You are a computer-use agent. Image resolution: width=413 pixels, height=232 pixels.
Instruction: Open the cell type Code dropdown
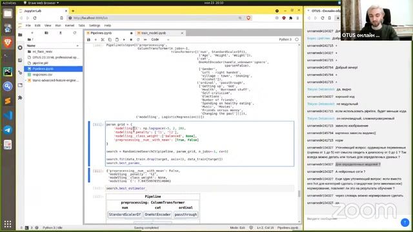pyautogui.click(x=160, y=40)
